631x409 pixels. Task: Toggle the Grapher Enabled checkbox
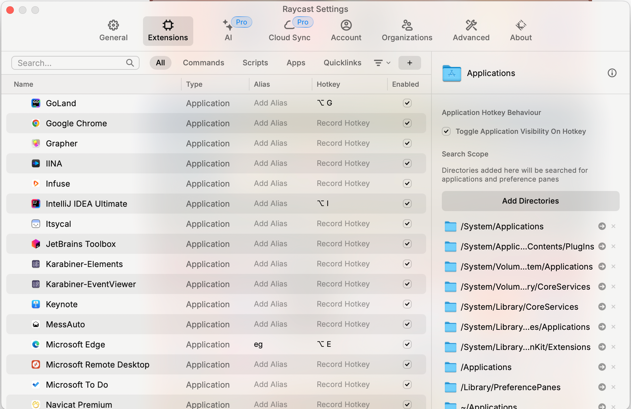(x=407, y=143)
